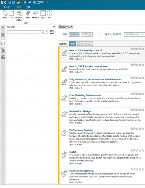The width and height of the screenshot is (145, 188).
Task: Rate 'New to NX and ready to learn?' five stars
Action: coord(143,49)
